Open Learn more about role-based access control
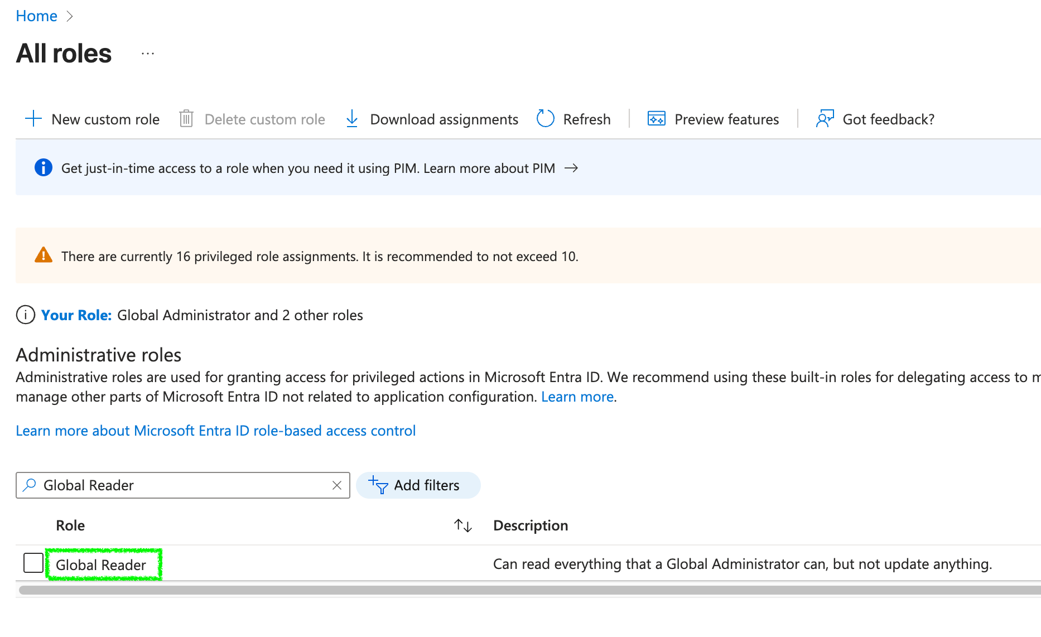The image size is (1041, 637). 215,431
